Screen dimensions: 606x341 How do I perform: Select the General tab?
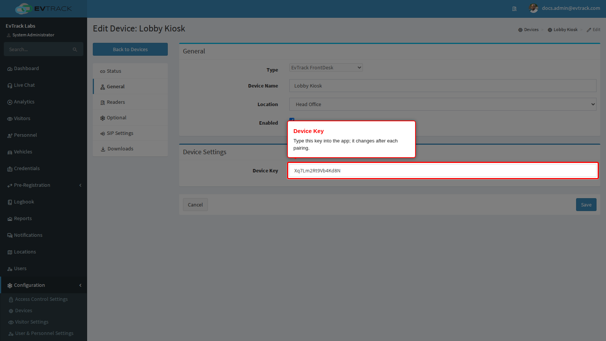click(130, 87)
